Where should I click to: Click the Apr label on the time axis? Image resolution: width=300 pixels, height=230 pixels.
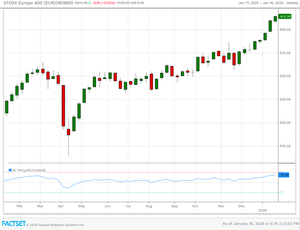pos(61,205)
